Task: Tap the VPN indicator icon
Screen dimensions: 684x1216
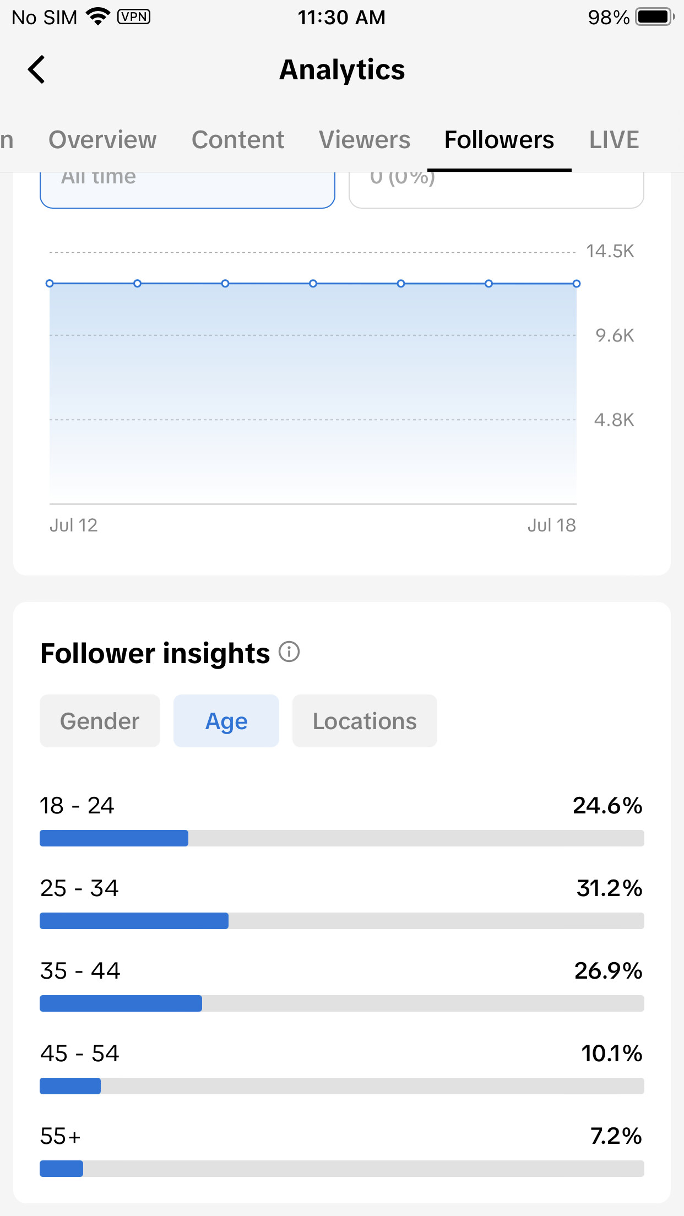Action: 134,17
